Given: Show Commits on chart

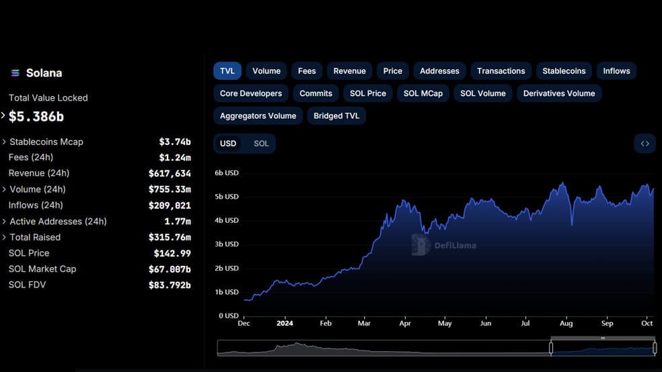Looking at the screenshot, I should [x=316, y=93].
